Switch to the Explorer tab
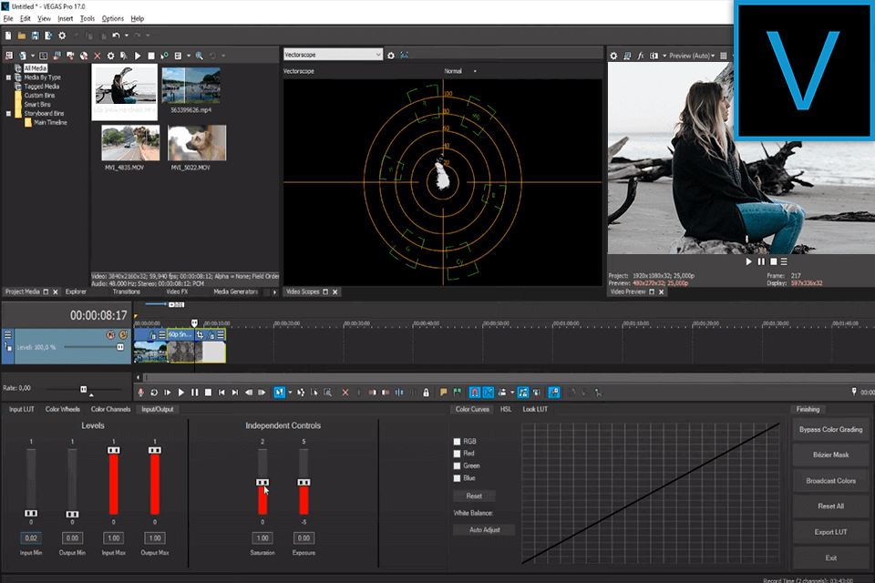This screenshot has height=583, width=875. click(x=76, y=291)
